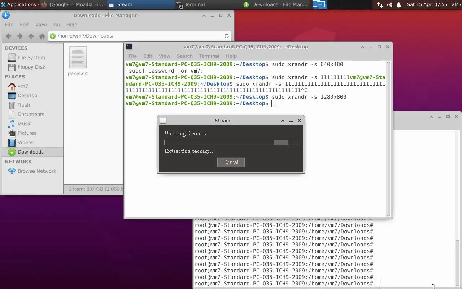Screen dimensions: 462x289
Task: Cancel the Steam update
Action: (x=231, y=162)
